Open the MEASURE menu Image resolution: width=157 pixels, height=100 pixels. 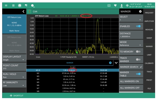149,30
